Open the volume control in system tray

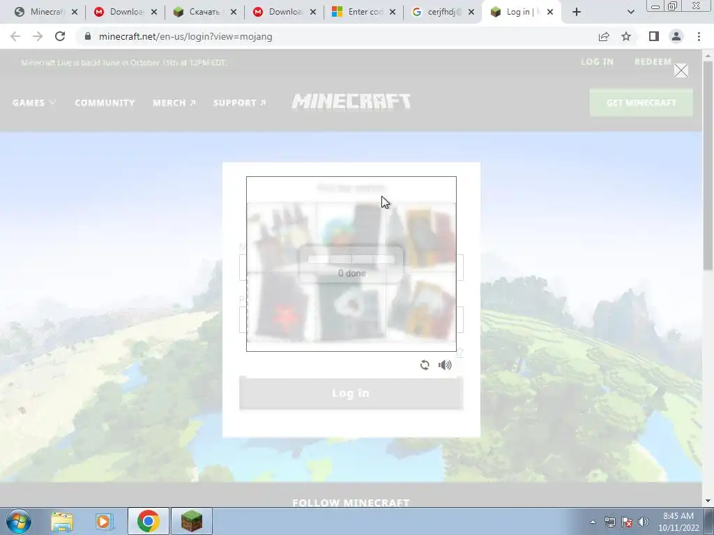tap(644, 522)
